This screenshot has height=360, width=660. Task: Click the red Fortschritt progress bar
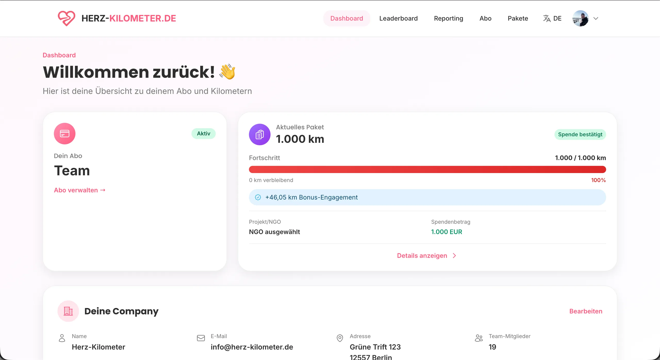[x=427, y=169]
